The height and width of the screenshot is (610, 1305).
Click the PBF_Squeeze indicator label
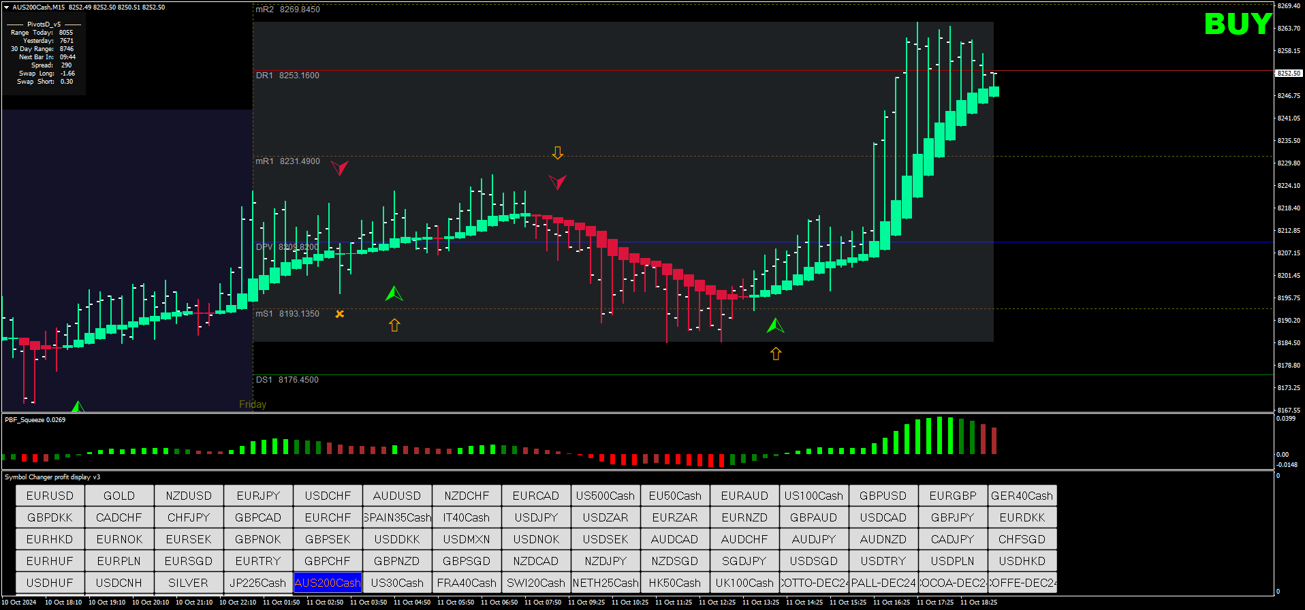pos(35,419)
